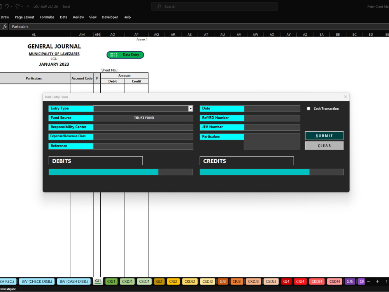Select column header AM
Screen dimensions: 389x292
tap(82, 35)
